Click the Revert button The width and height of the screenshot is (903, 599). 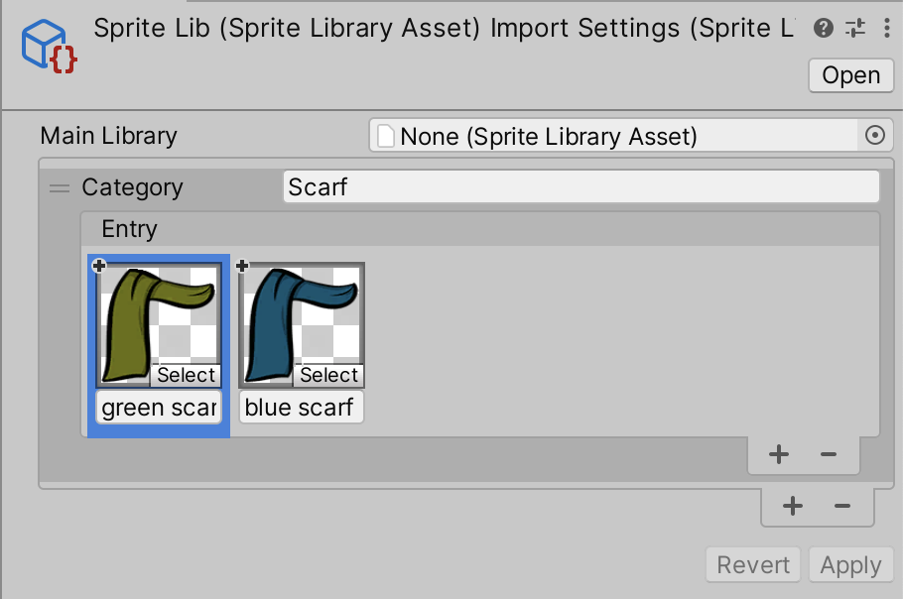pos(753,565)
